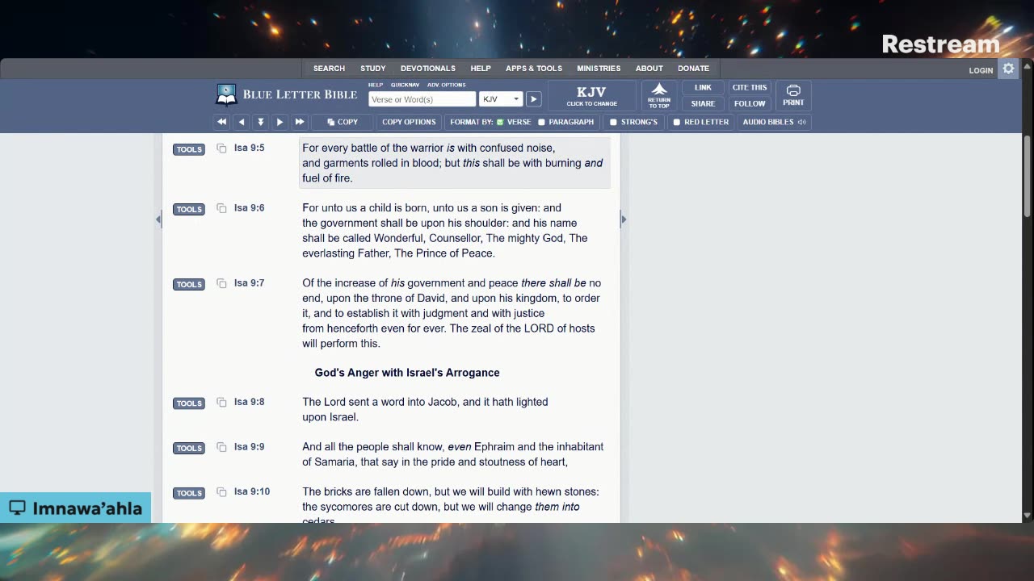Open Tools for Isa 9:5
This screenshot has height=581, width=1034.
pos(189,149)
